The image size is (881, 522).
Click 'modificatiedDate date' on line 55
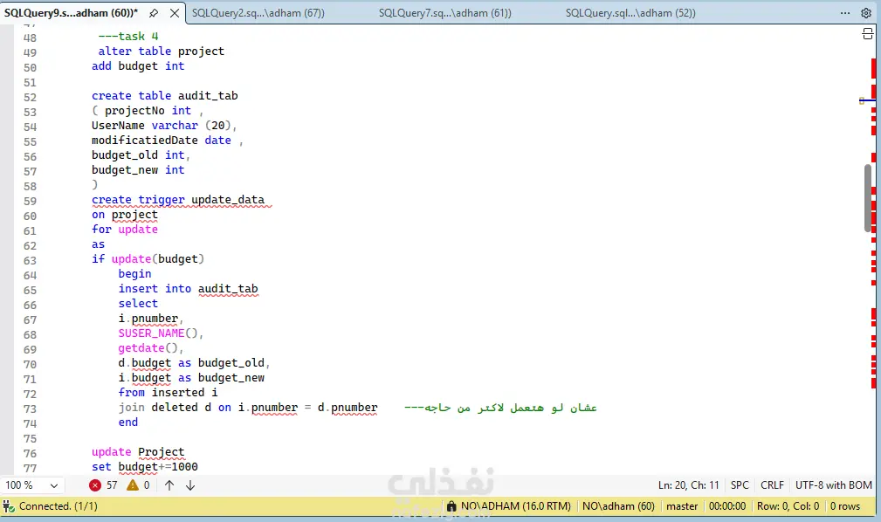pos(162,140)
